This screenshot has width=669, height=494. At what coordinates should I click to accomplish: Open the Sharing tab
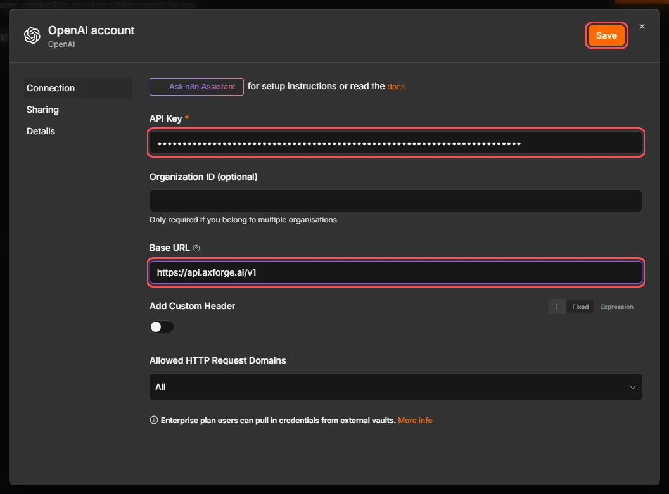pyautogui.click(x=42, y=110)
